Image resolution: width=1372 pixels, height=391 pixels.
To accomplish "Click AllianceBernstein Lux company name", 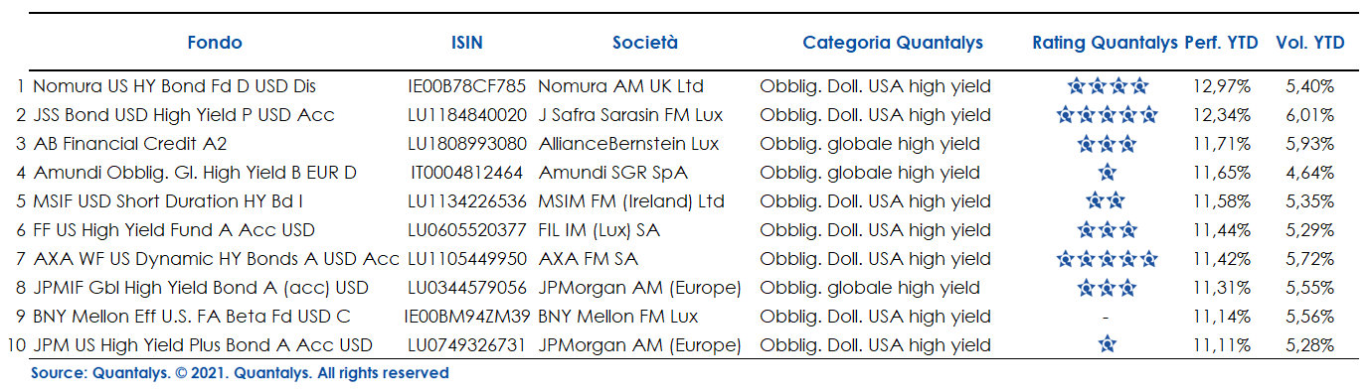I will pos(621,144).
